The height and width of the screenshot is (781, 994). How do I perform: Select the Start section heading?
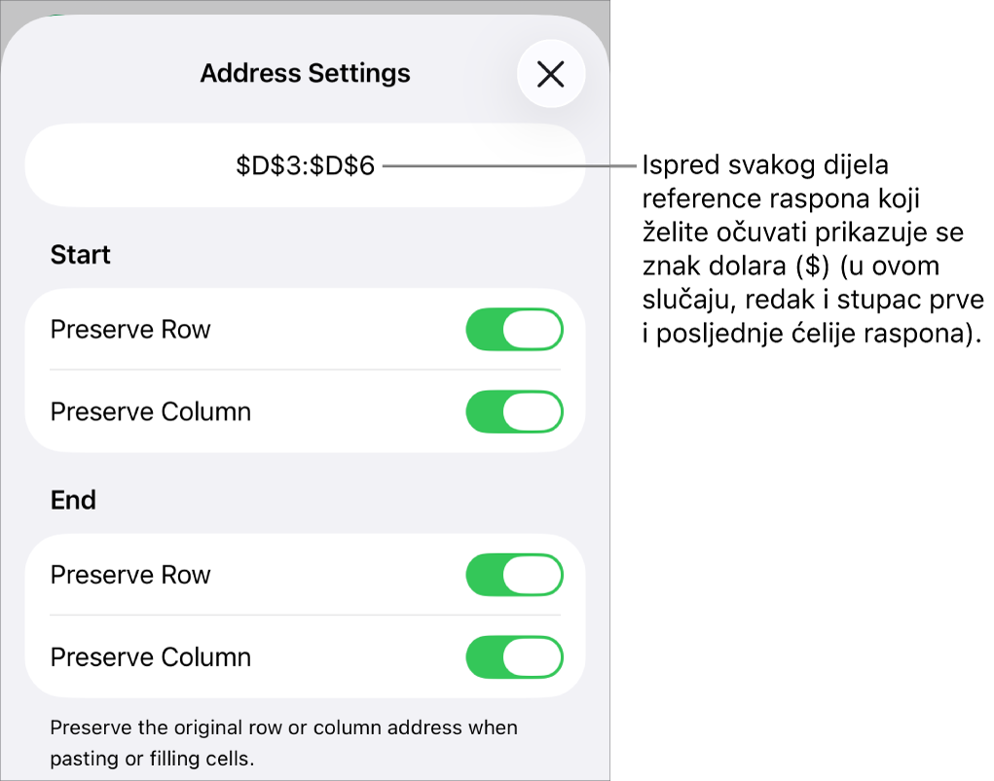click(x=80, y=255)
